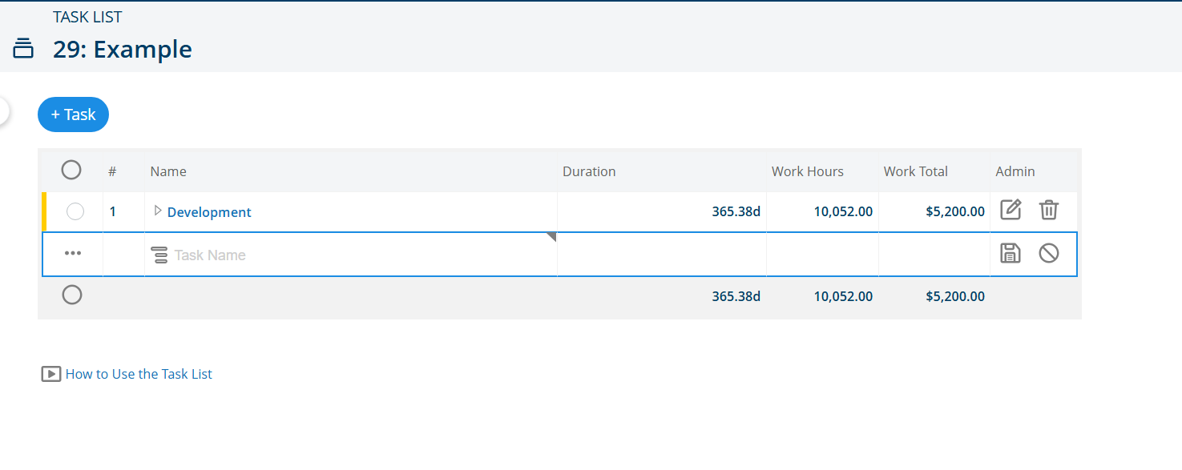This screenshot has height=470, width=1182.
Task: Toggle the footer row selection circle
Action: (x=72, y=295)
